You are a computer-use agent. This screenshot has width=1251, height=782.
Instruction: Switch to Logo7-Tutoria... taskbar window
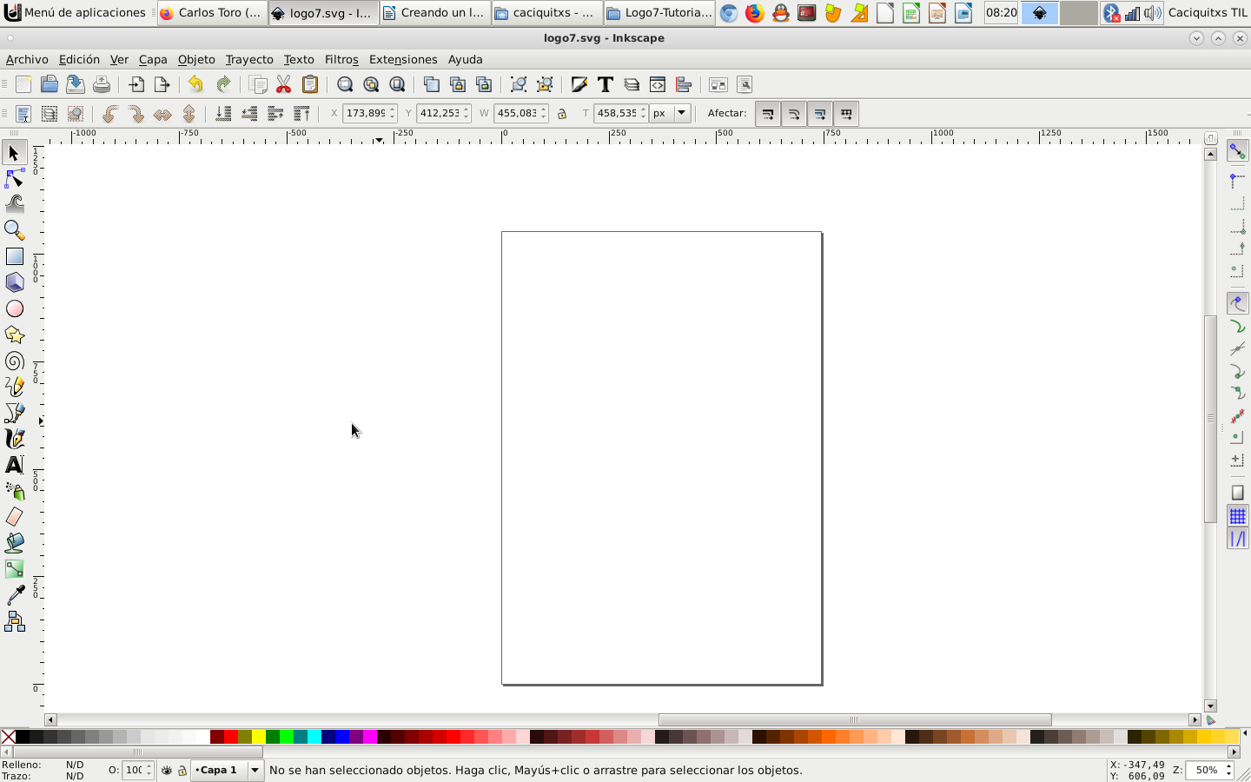(x=659, y=12)
